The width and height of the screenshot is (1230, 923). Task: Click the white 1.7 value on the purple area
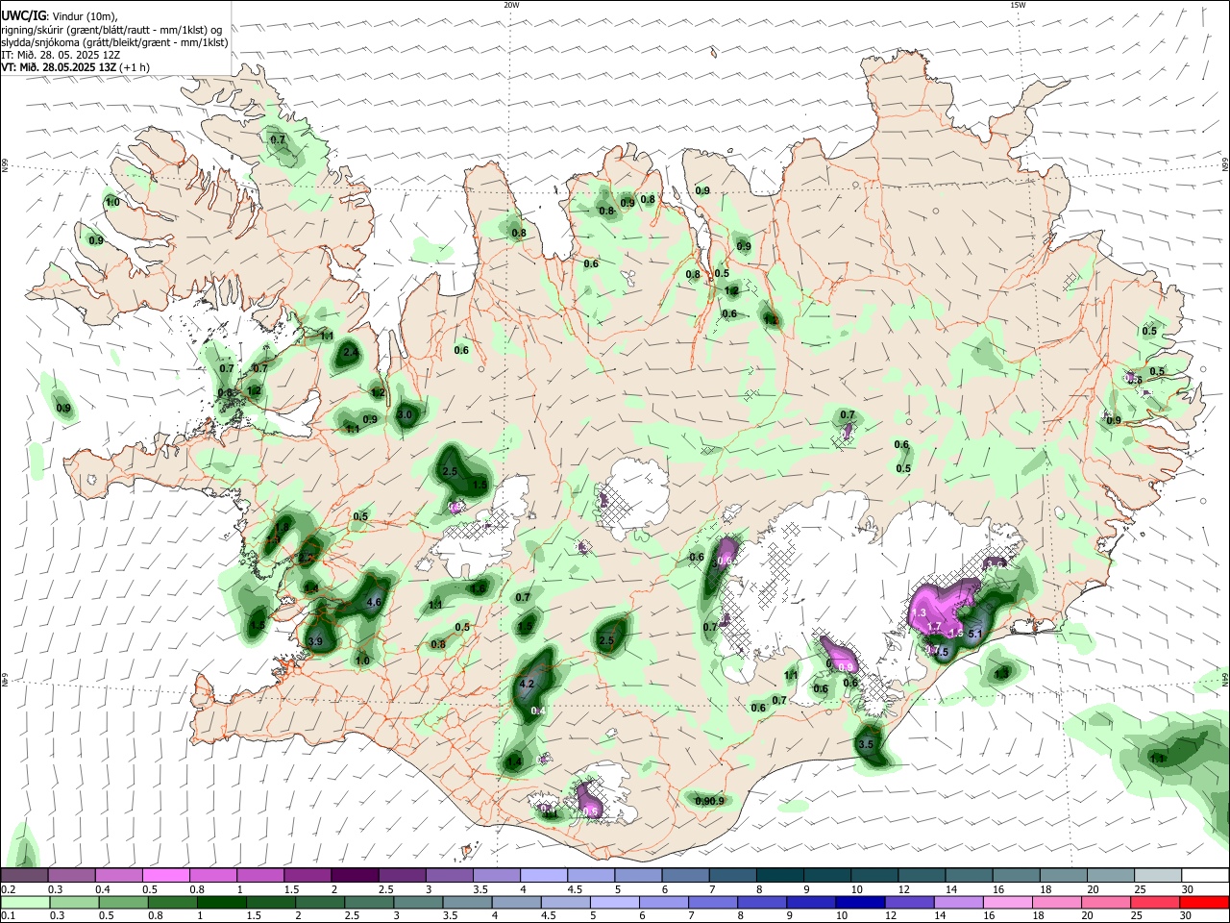click(934, 627)
